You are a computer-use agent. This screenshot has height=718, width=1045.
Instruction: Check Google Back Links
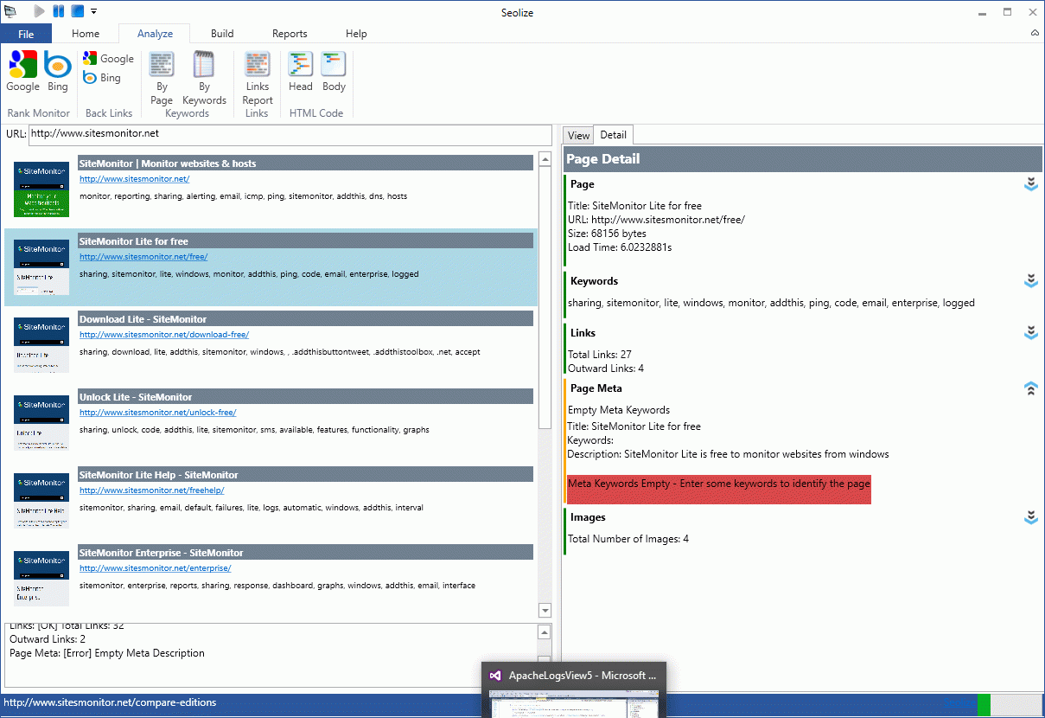109,59
